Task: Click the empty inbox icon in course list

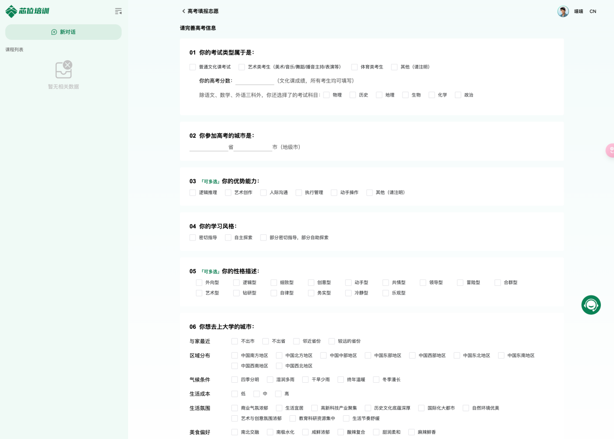Action: [x=64, y=70]
